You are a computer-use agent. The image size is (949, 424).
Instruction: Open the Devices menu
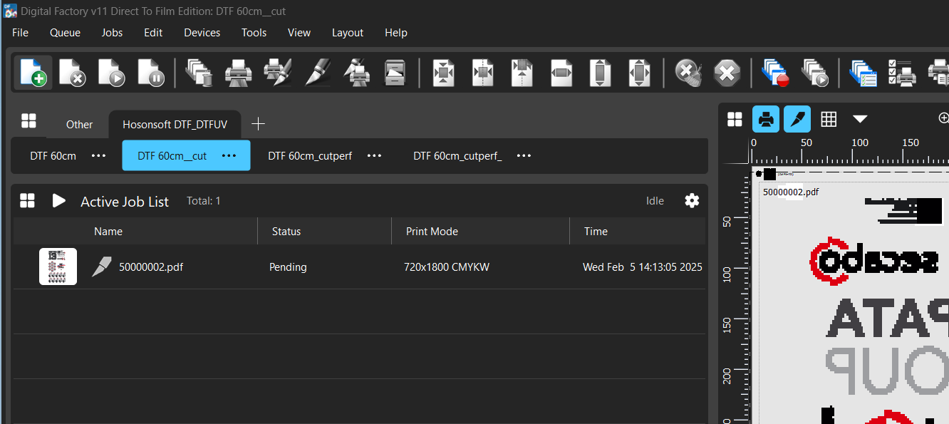pos(202,33)
